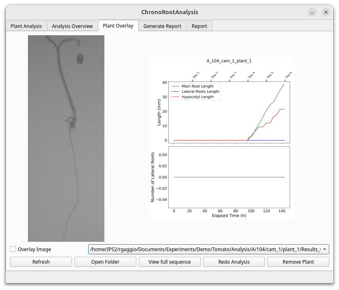The image size is (339, 290).
Task: Select the Plant Overlay tab
Action: tap(118, 26)
